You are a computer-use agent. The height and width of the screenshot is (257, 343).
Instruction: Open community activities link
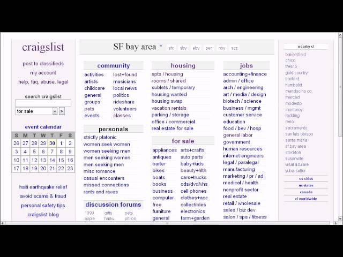[x=94, y=75]
